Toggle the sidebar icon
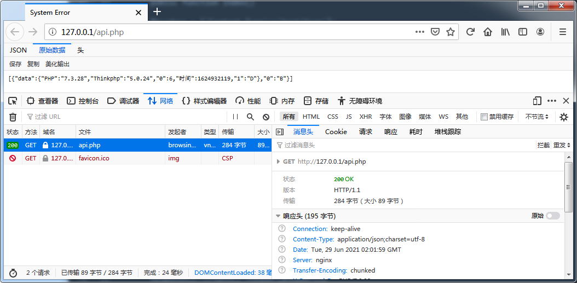Viewport: 577px width, 283px height. [x=523, y=32]
